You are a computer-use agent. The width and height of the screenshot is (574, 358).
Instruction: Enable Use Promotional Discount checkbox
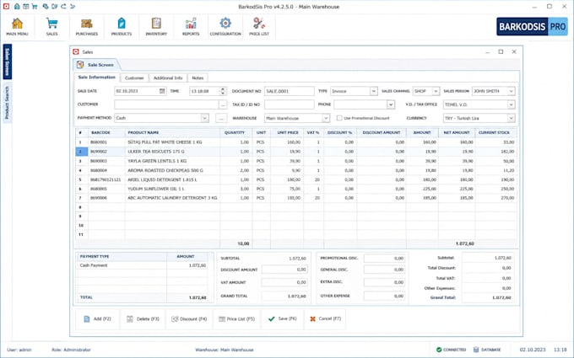(339, 118)
